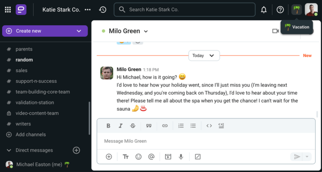Insert a blockquote in the message

pyautogui.click(x=149, y=126)
